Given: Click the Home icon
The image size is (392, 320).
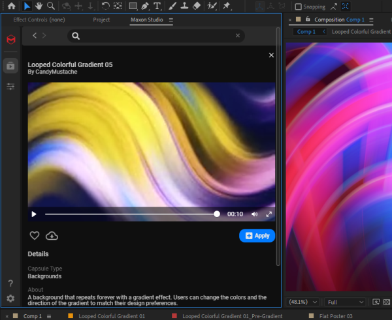Looking at the screenshot, I should point(10,6).
